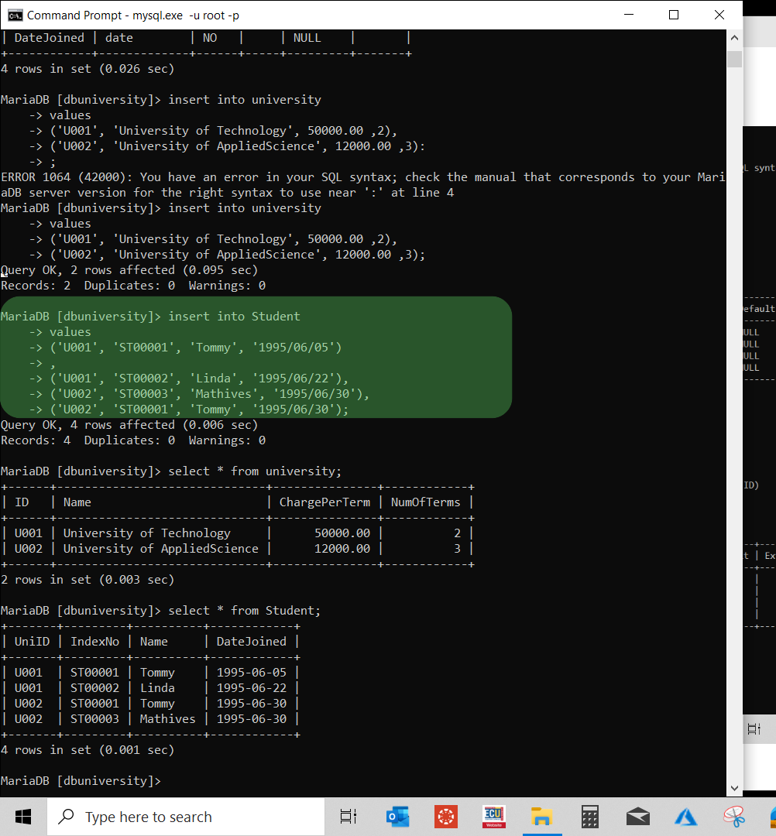
Task: Open Outlook from the taskbar
Action: (398, 817)
